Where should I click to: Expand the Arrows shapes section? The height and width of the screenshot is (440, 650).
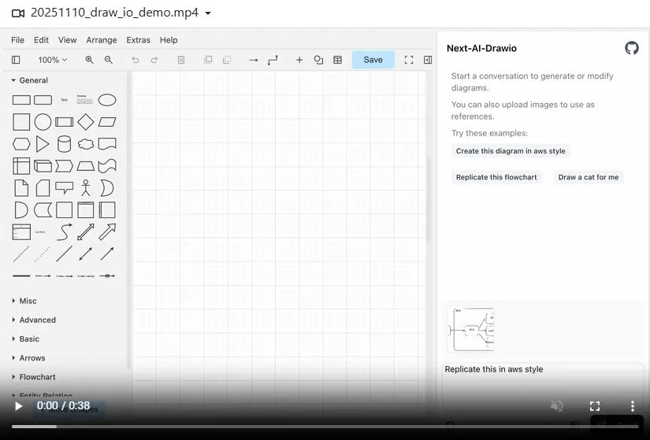pos(28,358)
